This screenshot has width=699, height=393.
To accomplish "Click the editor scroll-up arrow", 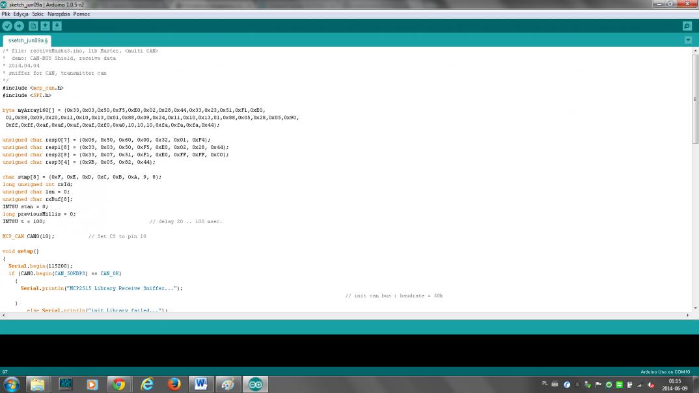I will pos(695,51).
